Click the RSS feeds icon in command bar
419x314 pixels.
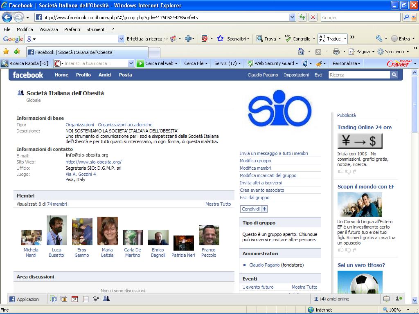(x=318, y=52)
